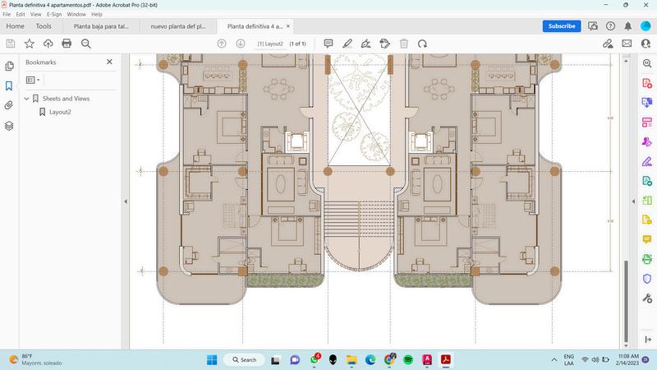
Task: Close the Bookmarks panel
Action: click(x=109, y=62)
